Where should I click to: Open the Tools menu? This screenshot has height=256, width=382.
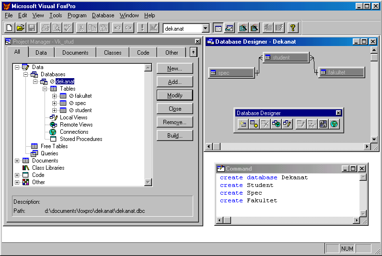56,15
